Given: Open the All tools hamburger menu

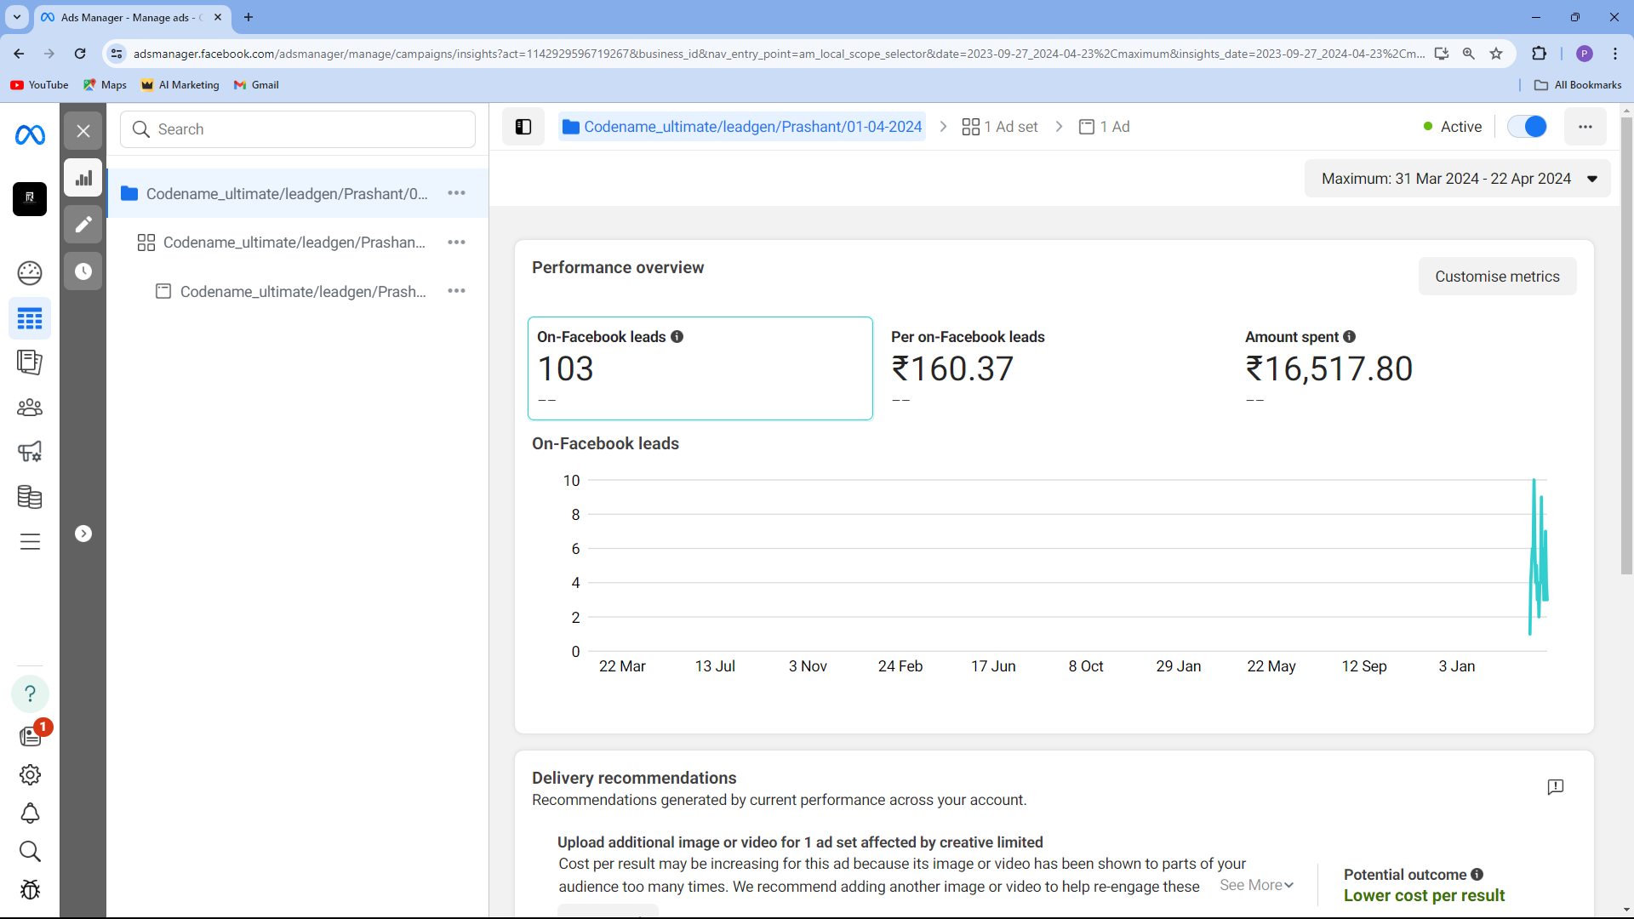Looking at the screenshot, I should [x=30, y=542].
